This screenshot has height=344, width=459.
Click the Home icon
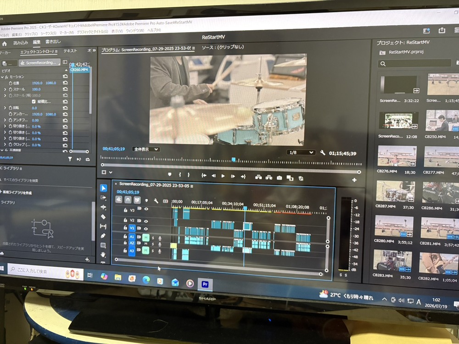[5, 44]
